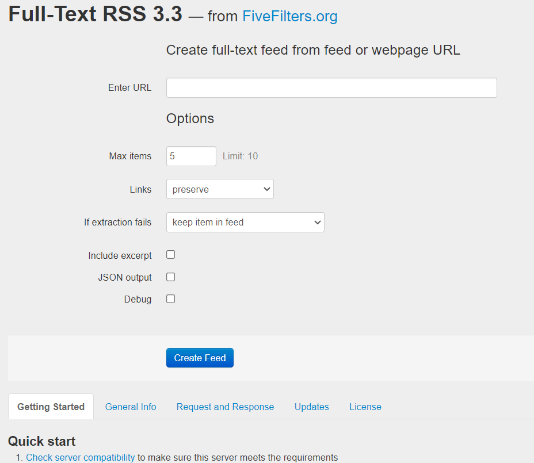Click the 'Max items' label

tap(130, 156)
